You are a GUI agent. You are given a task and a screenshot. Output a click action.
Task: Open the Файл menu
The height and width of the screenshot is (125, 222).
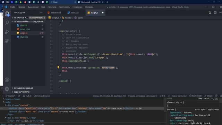tap(12, 7)
